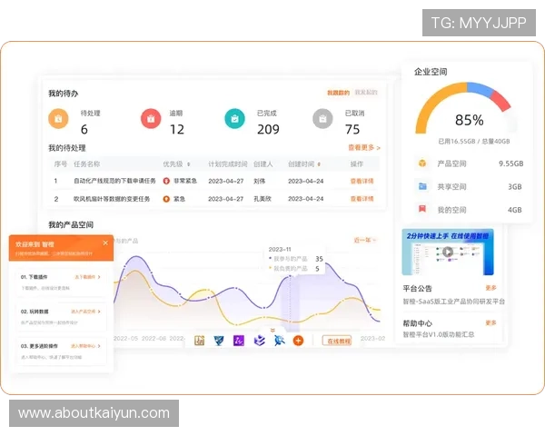Click the teal 已完成 completed icon

pyautogui.click(x=235, y=119)
